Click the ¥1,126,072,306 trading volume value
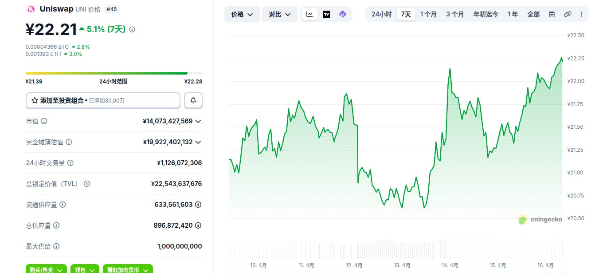The width and height of the screenshot is (603, 273). [x=179, y=163]
